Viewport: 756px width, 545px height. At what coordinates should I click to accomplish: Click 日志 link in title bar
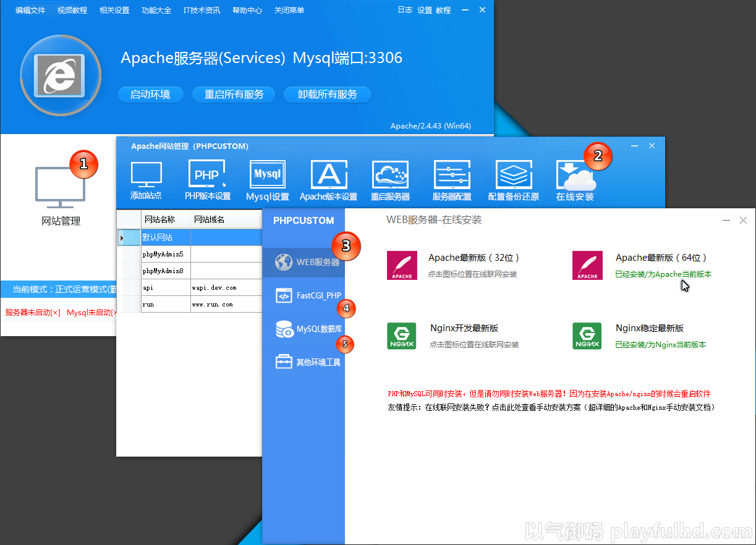[405, 10]
